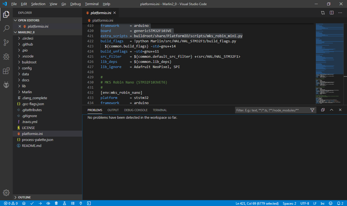Viewport: 347px width, 206px height.
Task: Open the Extensions view
Action: pyautogui.click(x=6, y=71)
